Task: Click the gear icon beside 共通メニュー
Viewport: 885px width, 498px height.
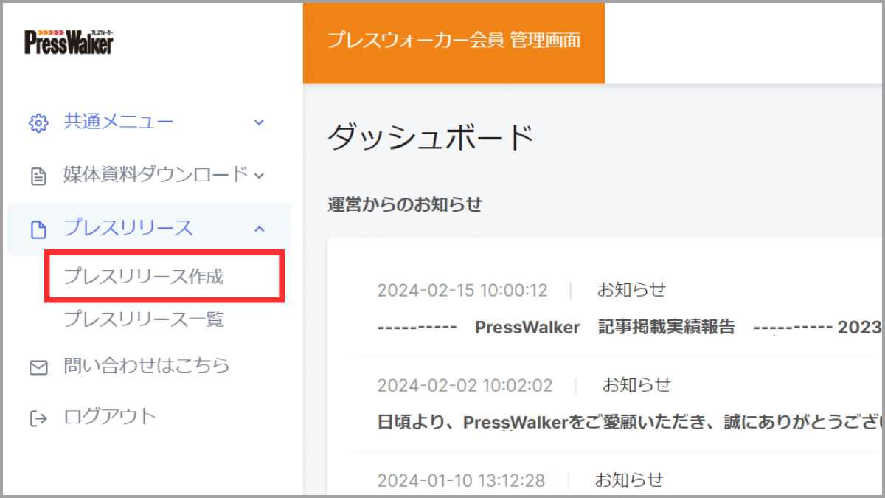Action: (38, 122)
